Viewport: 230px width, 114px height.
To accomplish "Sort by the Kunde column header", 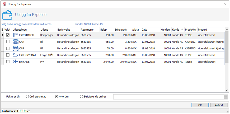I will pyautogui.click(x=177, y=30).
